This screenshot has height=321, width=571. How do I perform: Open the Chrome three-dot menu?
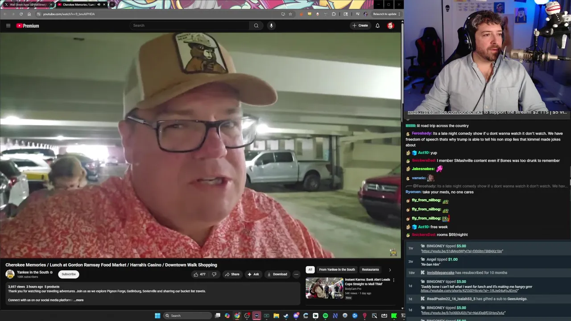click(x=399, y=14)
